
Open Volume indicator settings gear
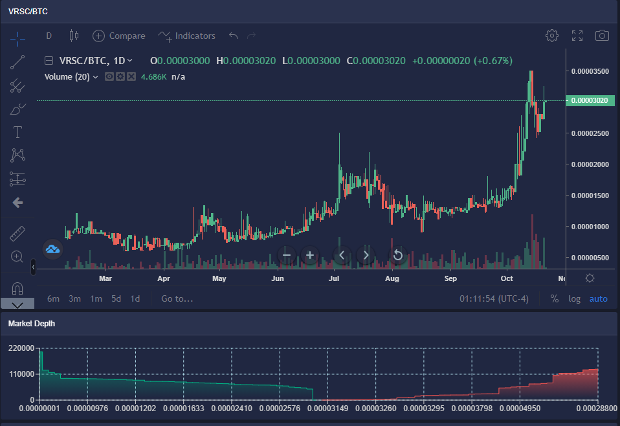120,77
